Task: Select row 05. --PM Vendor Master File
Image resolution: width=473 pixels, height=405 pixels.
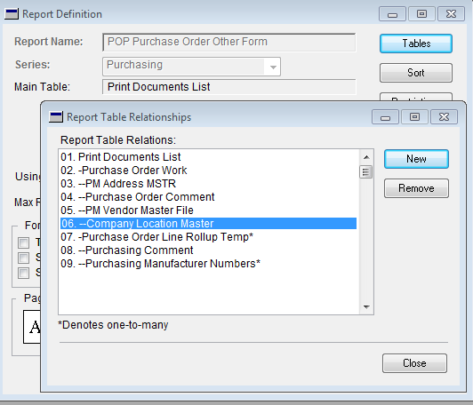Action: point(208,210)
